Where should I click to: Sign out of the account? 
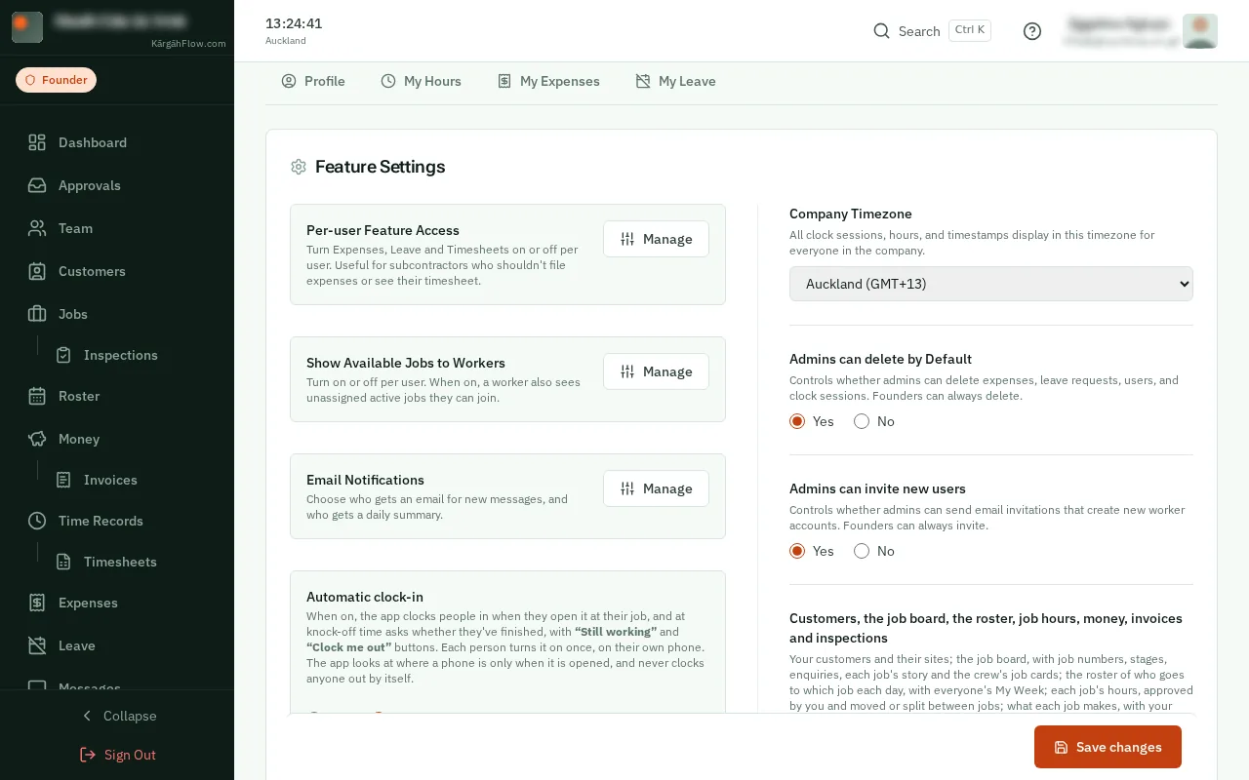[x=117, y=755]
